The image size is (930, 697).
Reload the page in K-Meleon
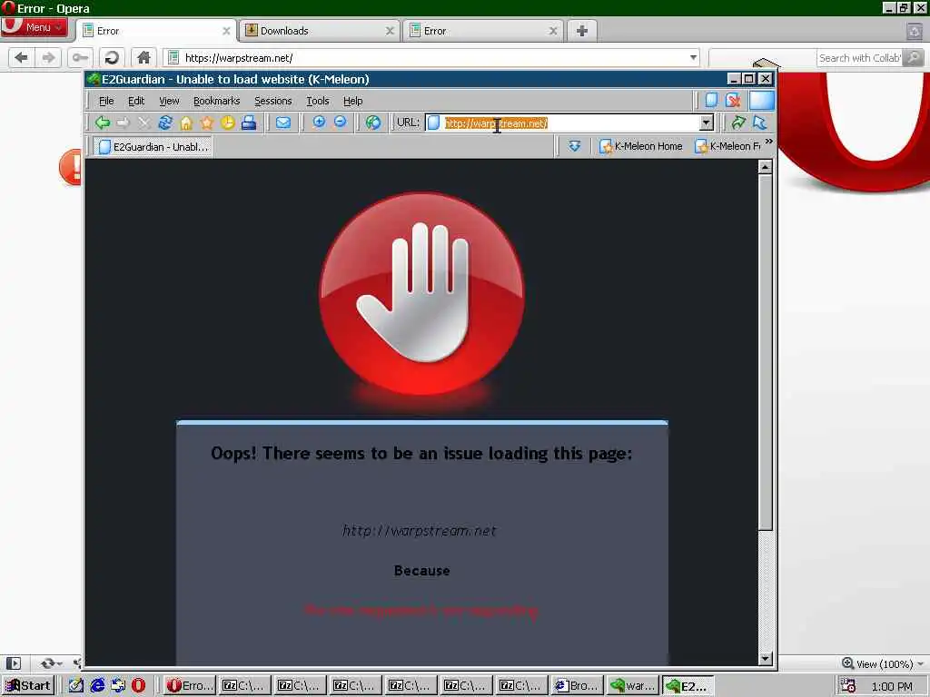coord(165,123)
